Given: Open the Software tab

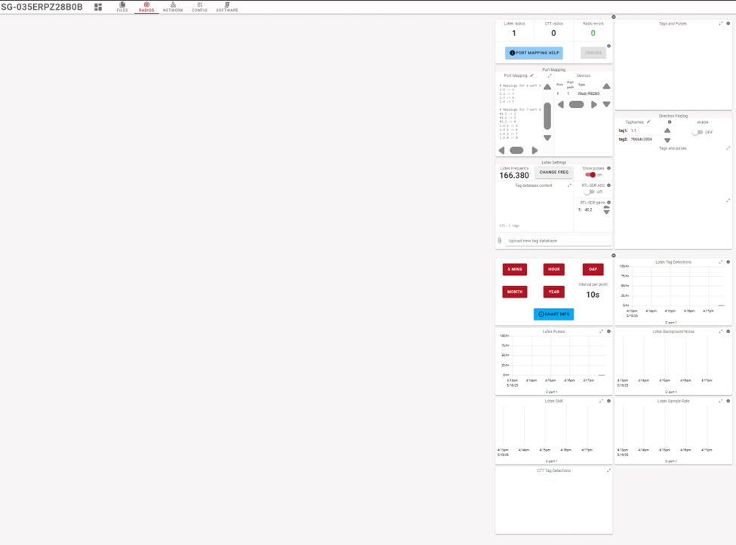Looking at the screenshot, I should click(226, 7).
